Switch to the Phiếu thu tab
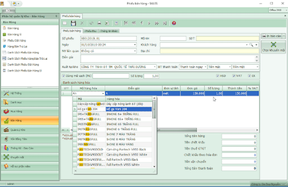288x187 pixels. (90, 31)
